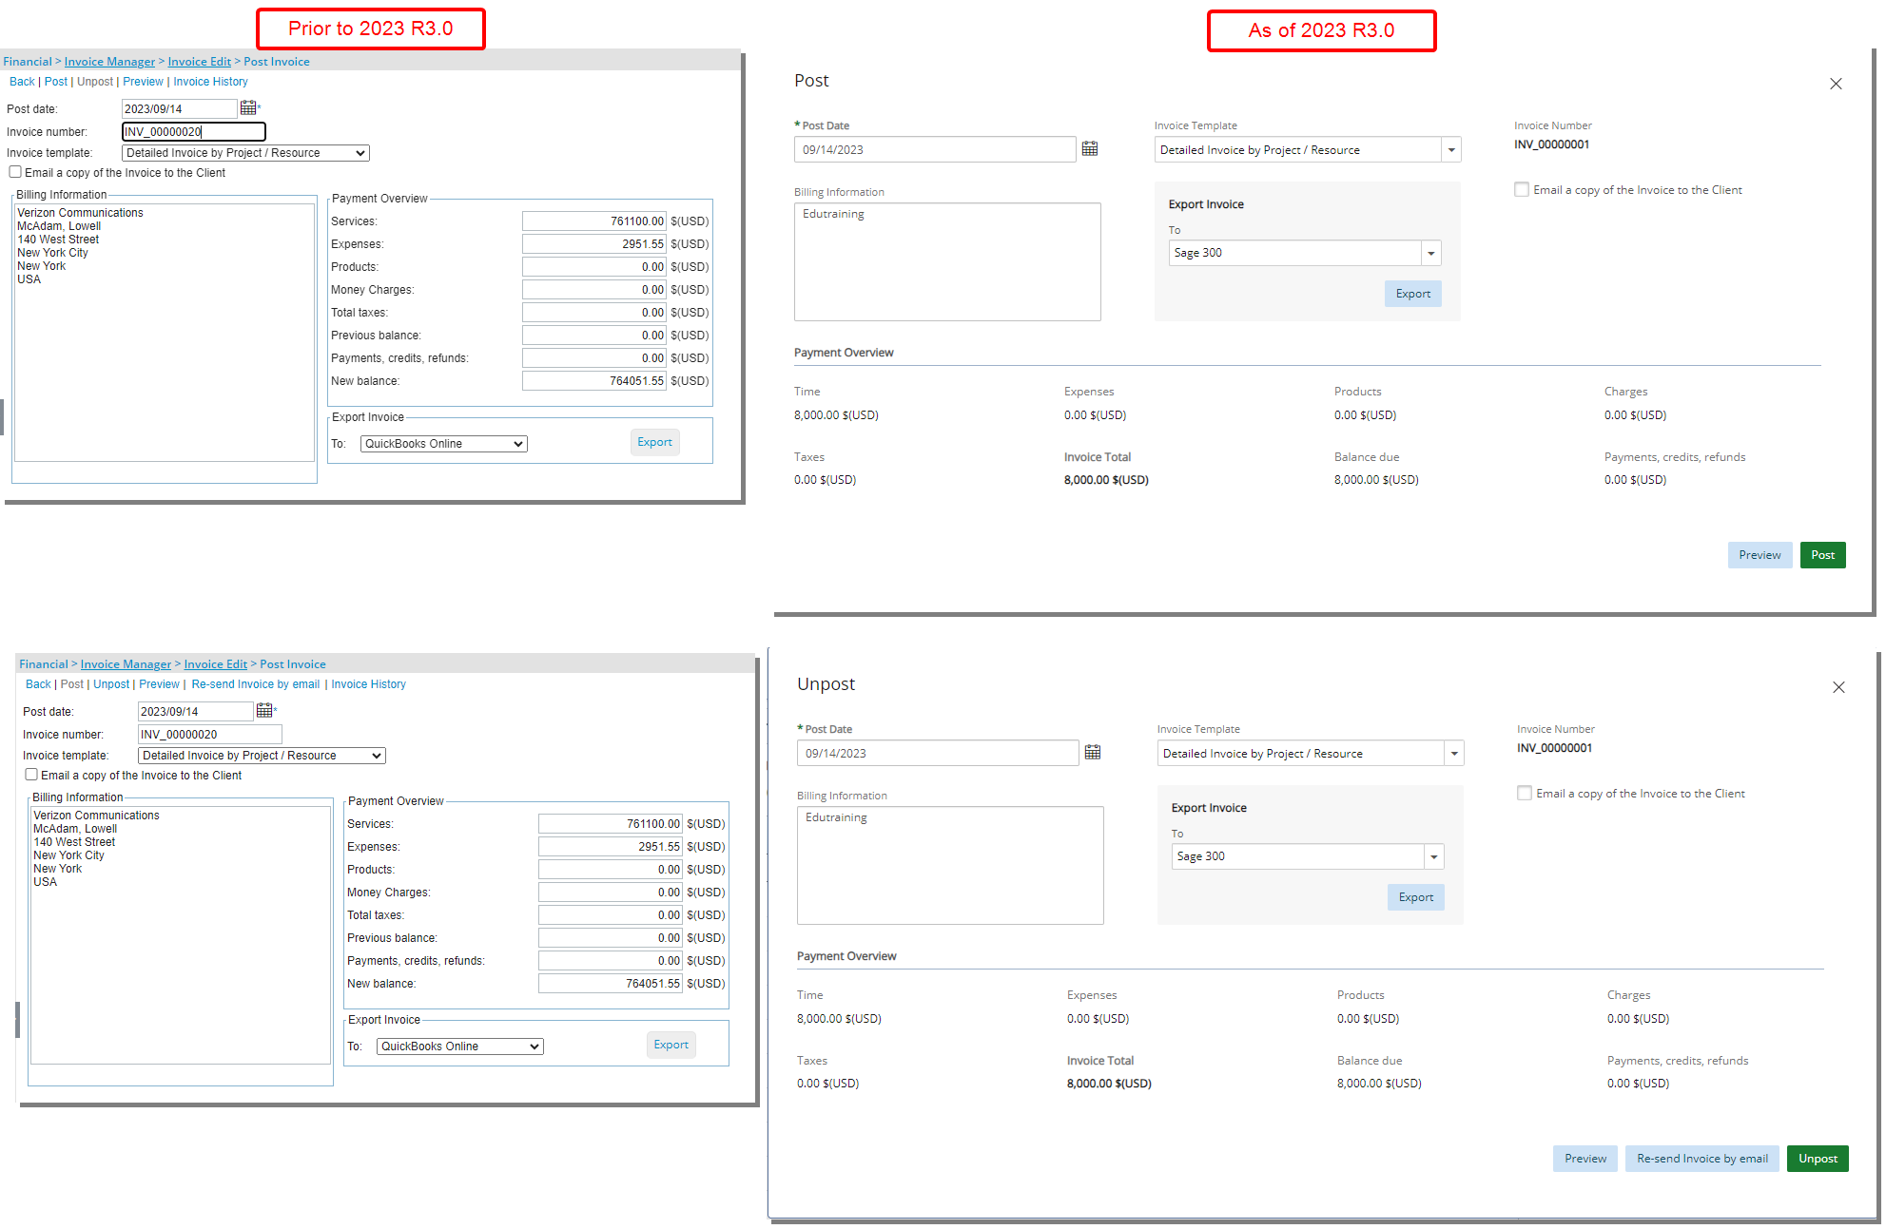Viewport: 1886px width, 1229px height.
Task: Focus Post date field in top old panel
Action: click(179, 109)
